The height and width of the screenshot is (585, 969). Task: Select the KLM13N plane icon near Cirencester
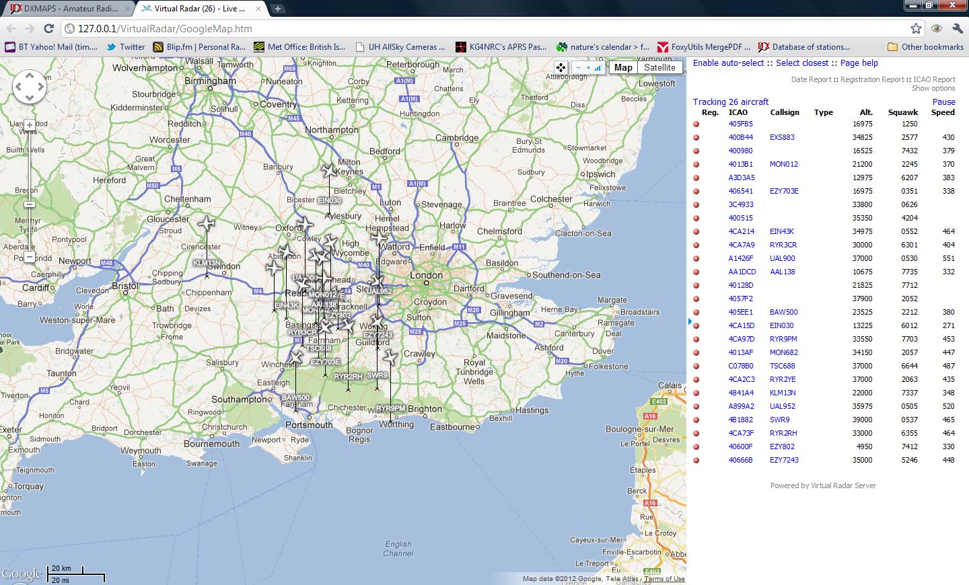(x=207, y=224)
